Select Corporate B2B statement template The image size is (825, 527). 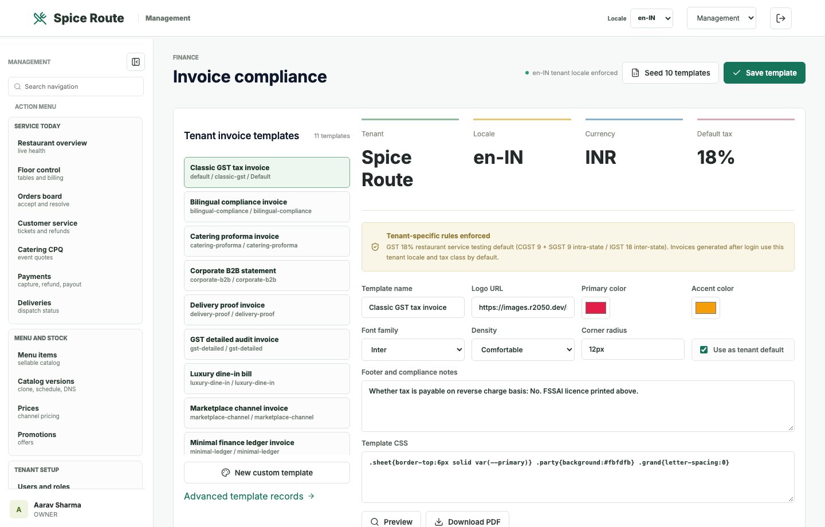[267, 276]
